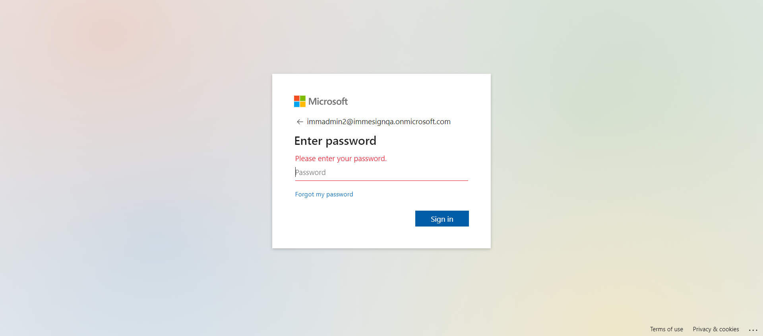Submit the form with Sign in
Viewport: 763px width, 336px height.
click(442, 219)
